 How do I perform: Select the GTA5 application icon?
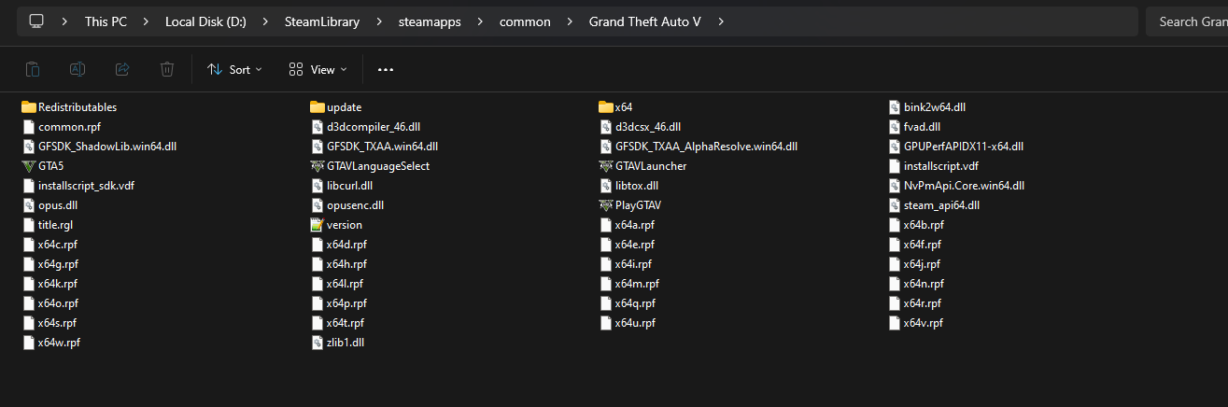28,166
